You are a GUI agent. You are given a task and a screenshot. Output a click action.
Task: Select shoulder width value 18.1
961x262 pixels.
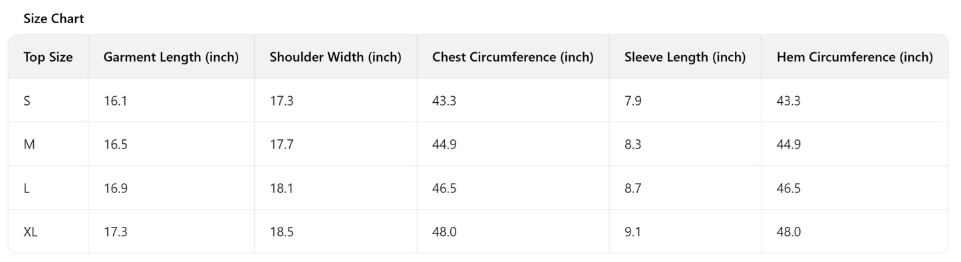pos(281,188)
